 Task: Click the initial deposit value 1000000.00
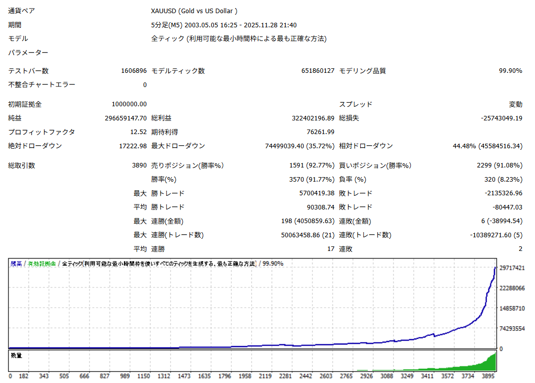click(129, 104)
